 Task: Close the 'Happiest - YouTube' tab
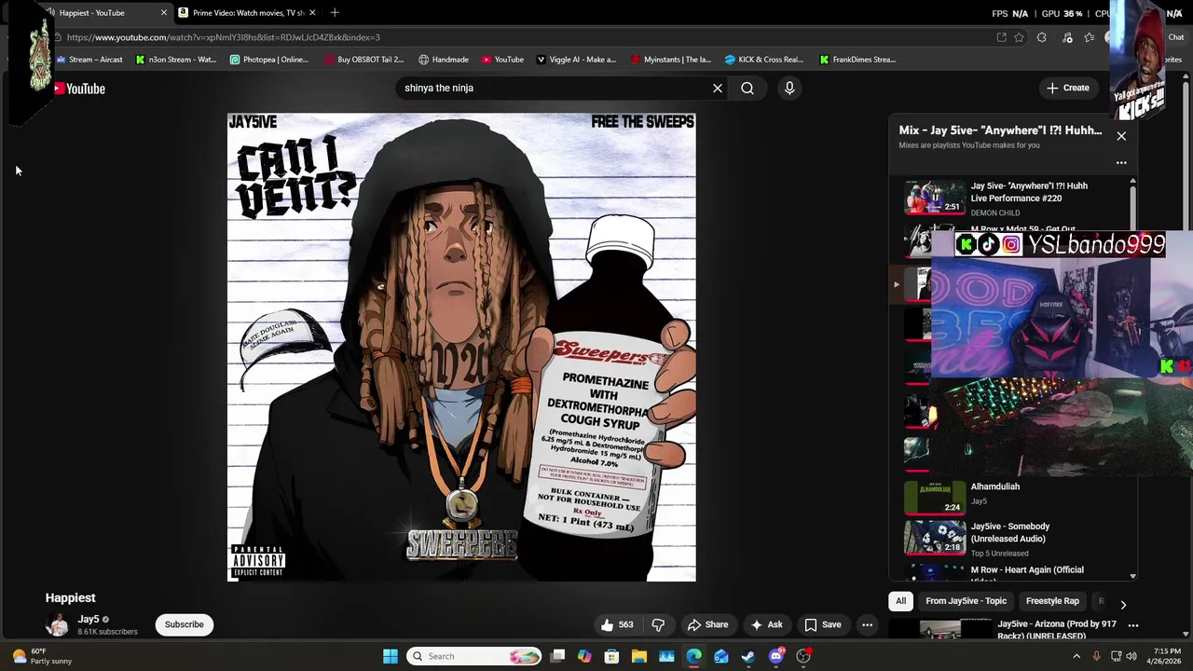(164, 13)
